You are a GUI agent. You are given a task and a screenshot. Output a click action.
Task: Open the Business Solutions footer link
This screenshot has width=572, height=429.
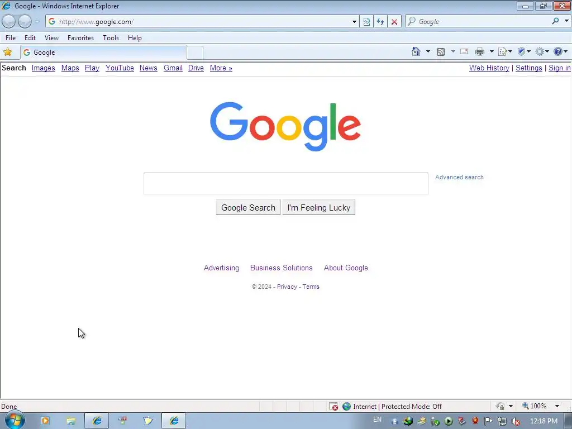(282, 268)
